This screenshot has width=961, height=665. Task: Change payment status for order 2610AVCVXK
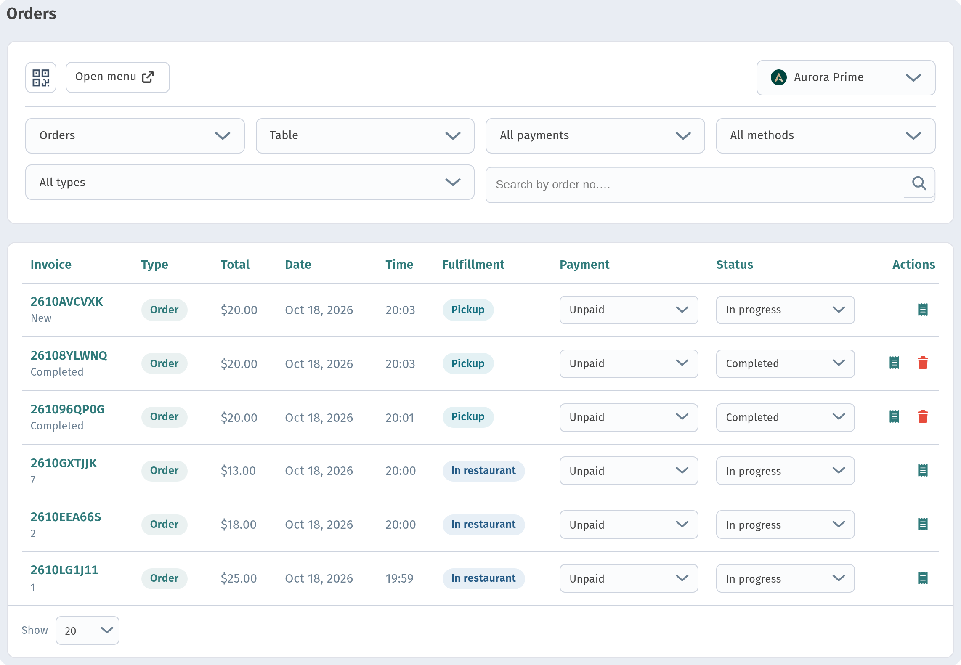pos(629,310)
